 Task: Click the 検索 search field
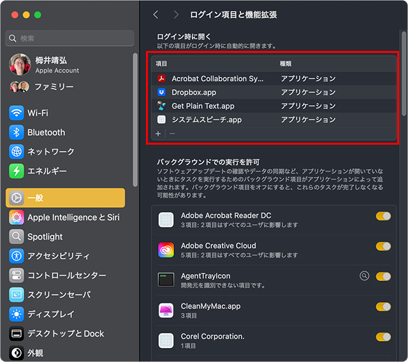(69, 38)
